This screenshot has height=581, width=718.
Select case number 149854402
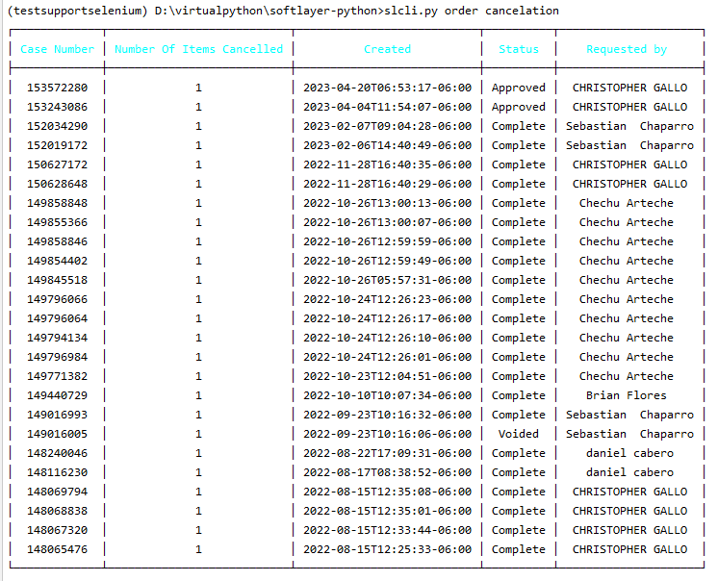[x=57, y=261]
